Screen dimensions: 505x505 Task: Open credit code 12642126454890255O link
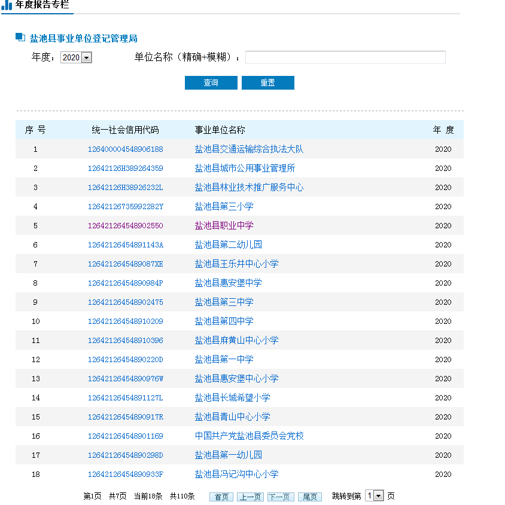tap(126, 225)
